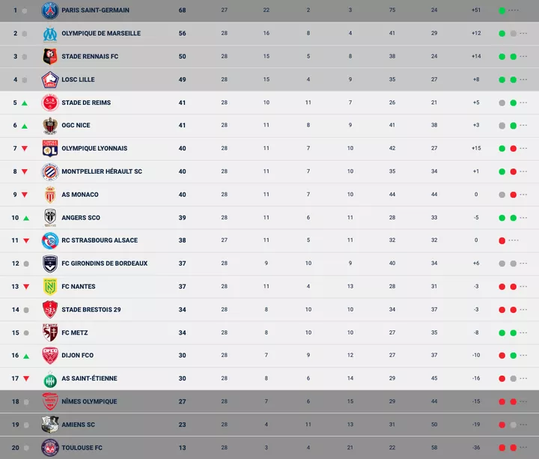Click the Olympique Lyonnais crest

tap(50, 148)
